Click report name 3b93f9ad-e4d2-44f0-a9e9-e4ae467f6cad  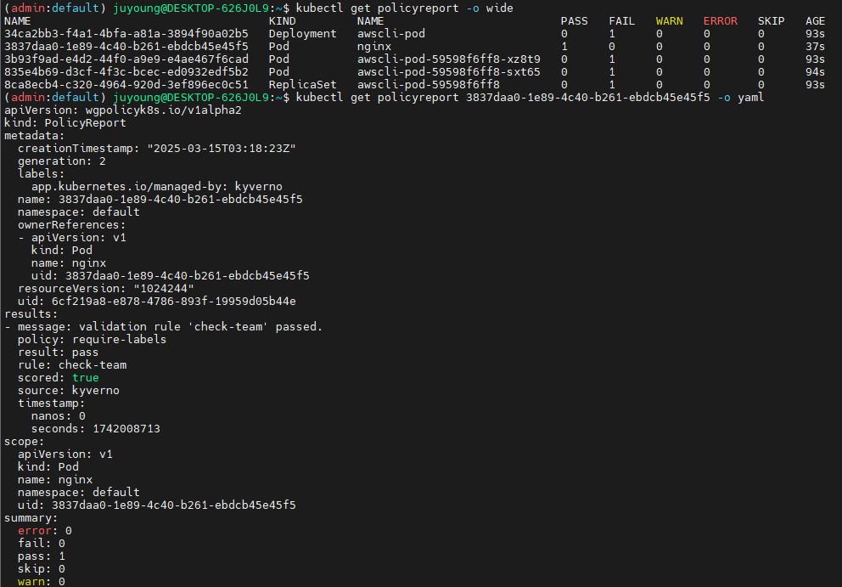pyautogui.click(x=126, y=59)
